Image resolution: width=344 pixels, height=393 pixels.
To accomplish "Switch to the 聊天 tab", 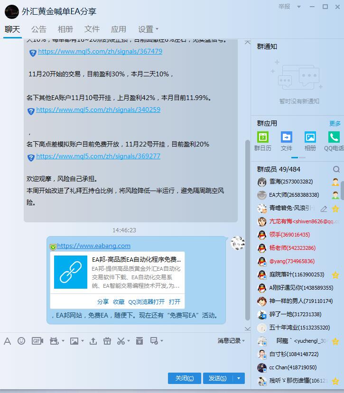I will coord(12,29).
